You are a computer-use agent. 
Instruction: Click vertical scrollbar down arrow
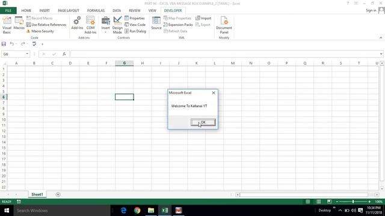pos(382,189)
